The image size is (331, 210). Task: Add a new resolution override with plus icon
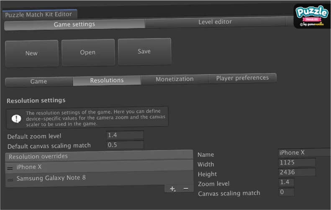tap(172, 189)
